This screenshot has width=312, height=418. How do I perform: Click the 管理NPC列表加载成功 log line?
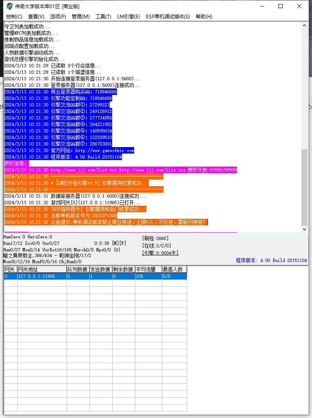31,33
